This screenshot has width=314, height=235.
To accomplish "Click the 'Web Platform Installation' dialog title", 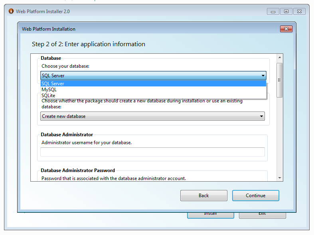I will [x=48, y=29].
